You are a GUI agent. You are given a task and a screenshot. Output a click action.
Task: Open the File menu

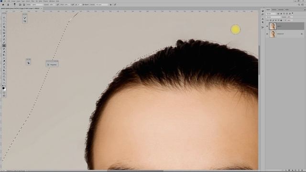tap(5, 1)
